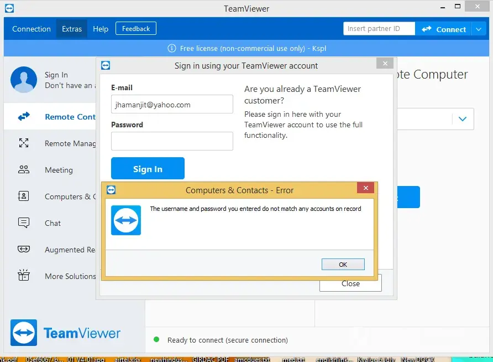Click the Connect button in header
This screenshot has width=493, height=362.
(x=444, y=29)
